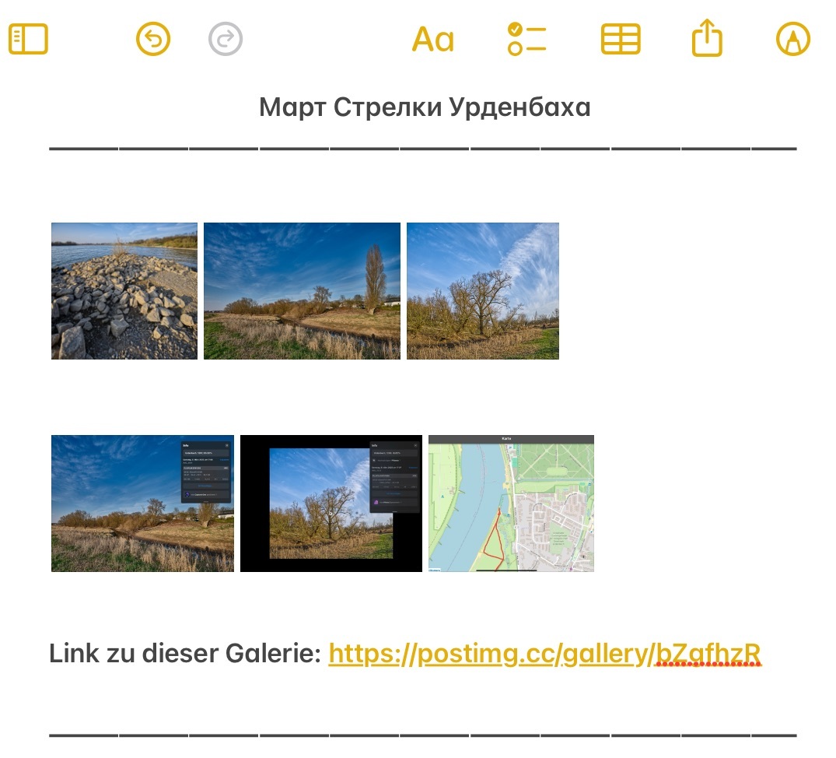The image size is (836, 758).
Task: Add a table to the note
Action: point(621,39)
